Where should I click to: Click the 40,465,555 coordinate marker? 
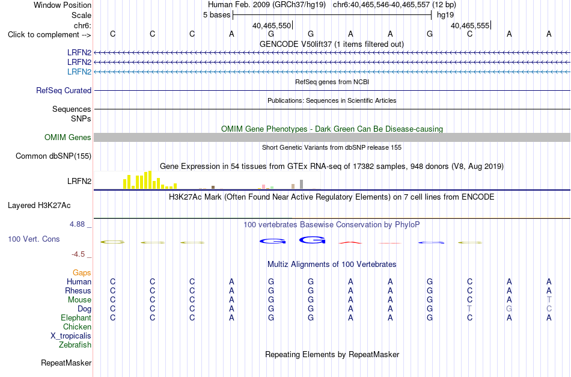click(470, 25)
